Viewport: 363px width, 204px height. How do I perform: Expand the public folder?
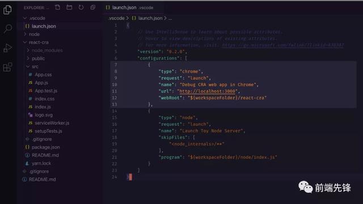tap(38, 58)
